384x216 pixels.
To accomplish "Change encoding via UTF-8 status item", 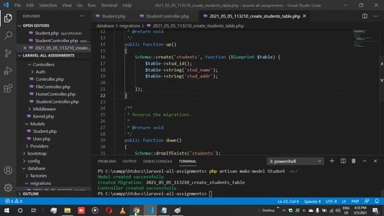I will pyautogui.click(x=331, y=202).
